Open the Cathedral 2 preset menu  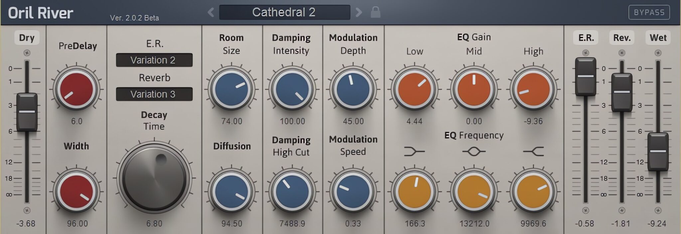coord(284,13)
